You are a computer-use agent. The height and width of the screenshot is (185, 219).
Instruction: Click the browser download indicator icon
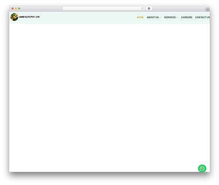149,9
